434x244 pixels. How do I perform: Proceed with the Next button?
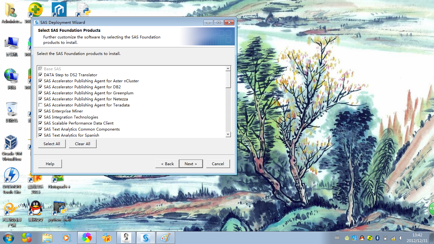click(191, 164)
